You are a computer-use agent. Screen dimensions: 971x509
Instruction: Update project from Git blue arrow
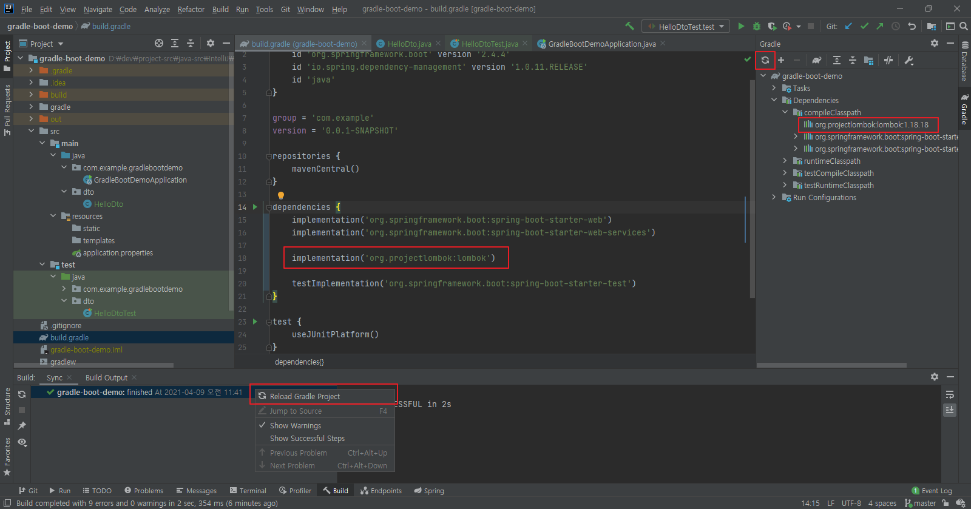click(x=848, y=26)
